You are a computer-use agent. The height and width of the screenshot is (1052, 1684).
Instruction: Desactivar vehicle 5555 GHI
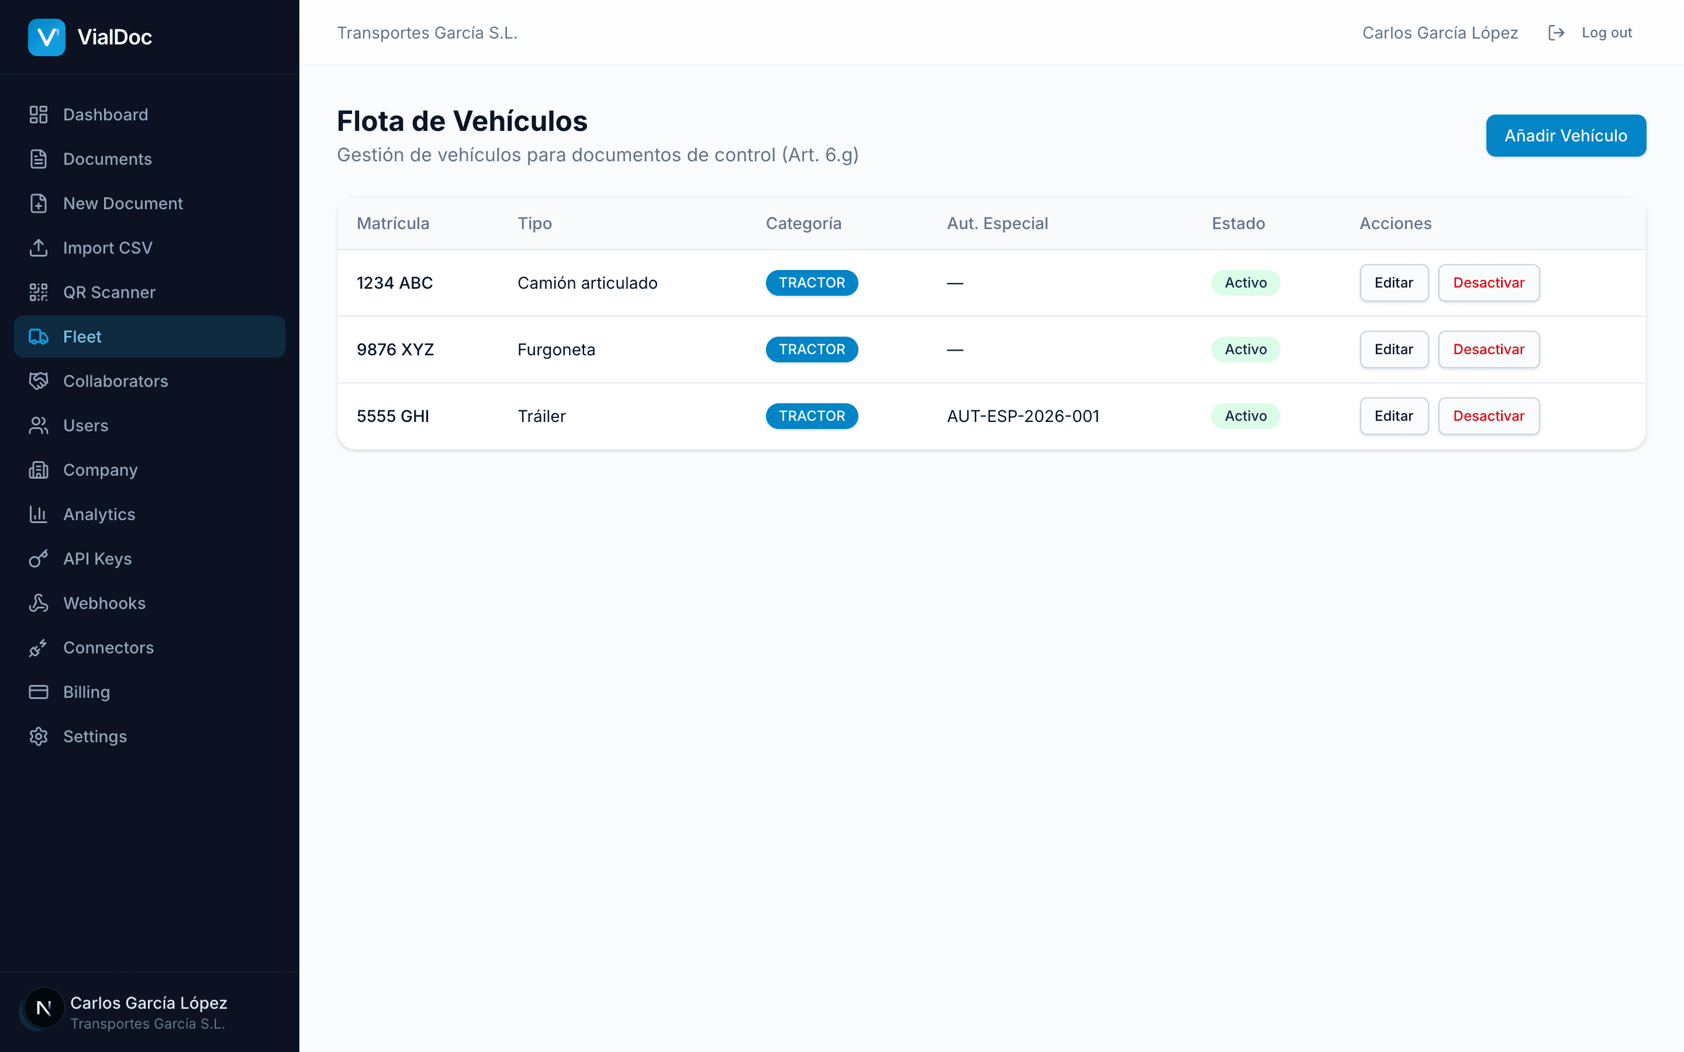click(1489, 416)
